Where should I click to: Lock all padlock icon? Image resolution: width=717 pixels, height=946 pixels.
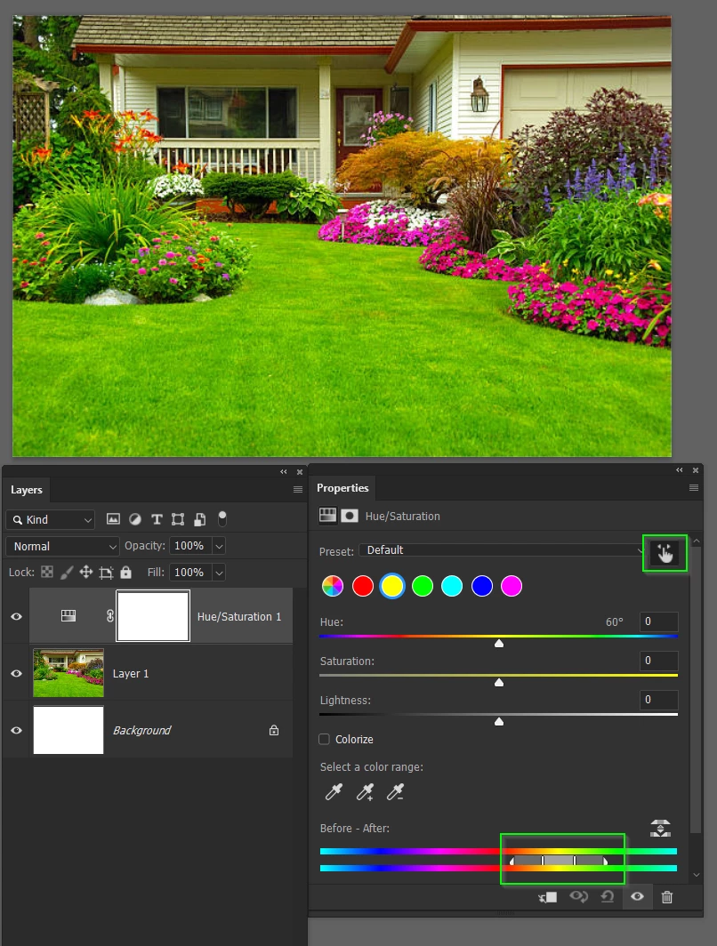[125, 572]
